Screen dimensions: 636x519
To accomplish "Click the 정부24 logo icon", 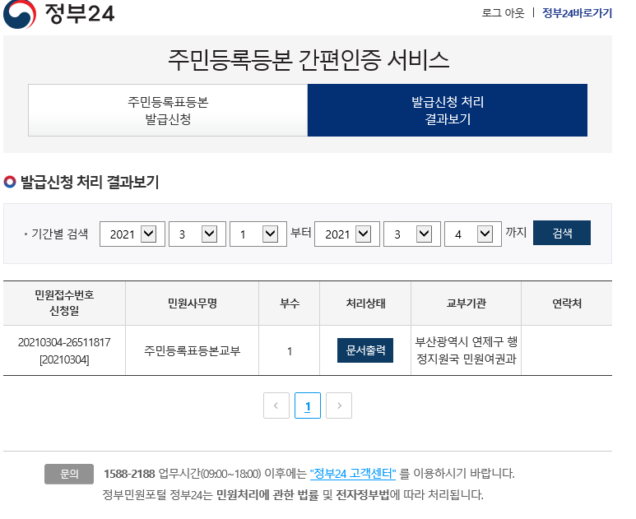I will pyautogui.click(x=19, y=14).
